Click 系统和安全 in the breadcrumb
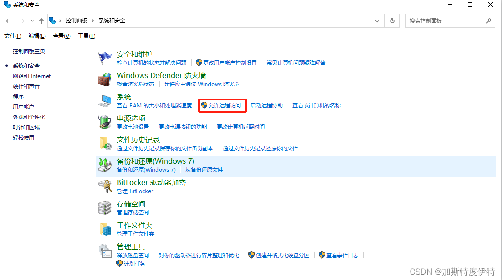 (x=112, y=21)
